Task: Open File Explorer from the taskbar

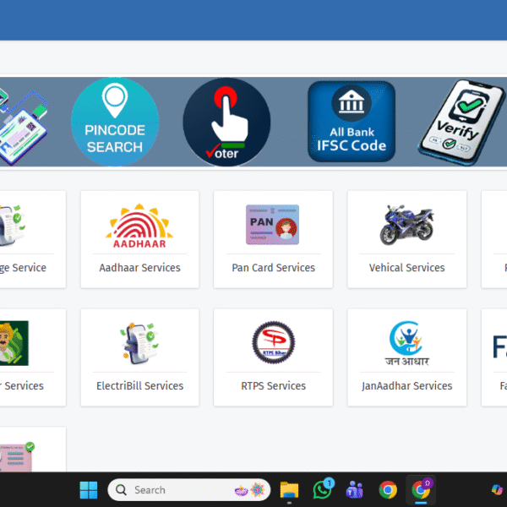Action: coord(289,490)
